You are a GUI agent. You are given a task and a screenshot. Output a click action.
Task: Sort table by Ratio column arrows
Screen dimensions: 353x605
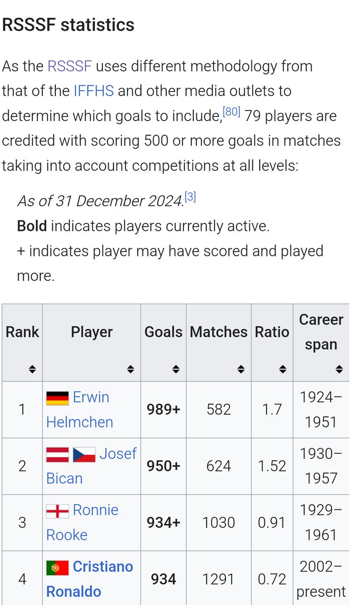(x=283, y=370)
